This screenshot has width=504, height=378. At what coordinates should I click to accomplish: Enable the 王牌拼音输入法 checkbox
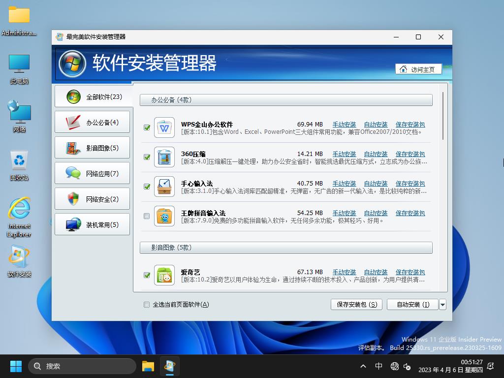click(x=147, y=216)
